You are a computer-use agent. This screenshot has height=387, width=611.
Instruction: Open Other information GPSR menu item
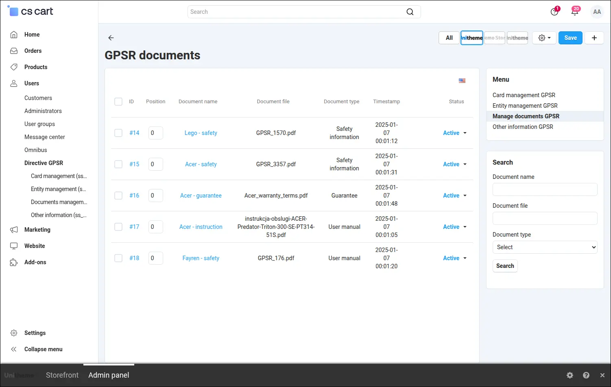pos(523,127)
